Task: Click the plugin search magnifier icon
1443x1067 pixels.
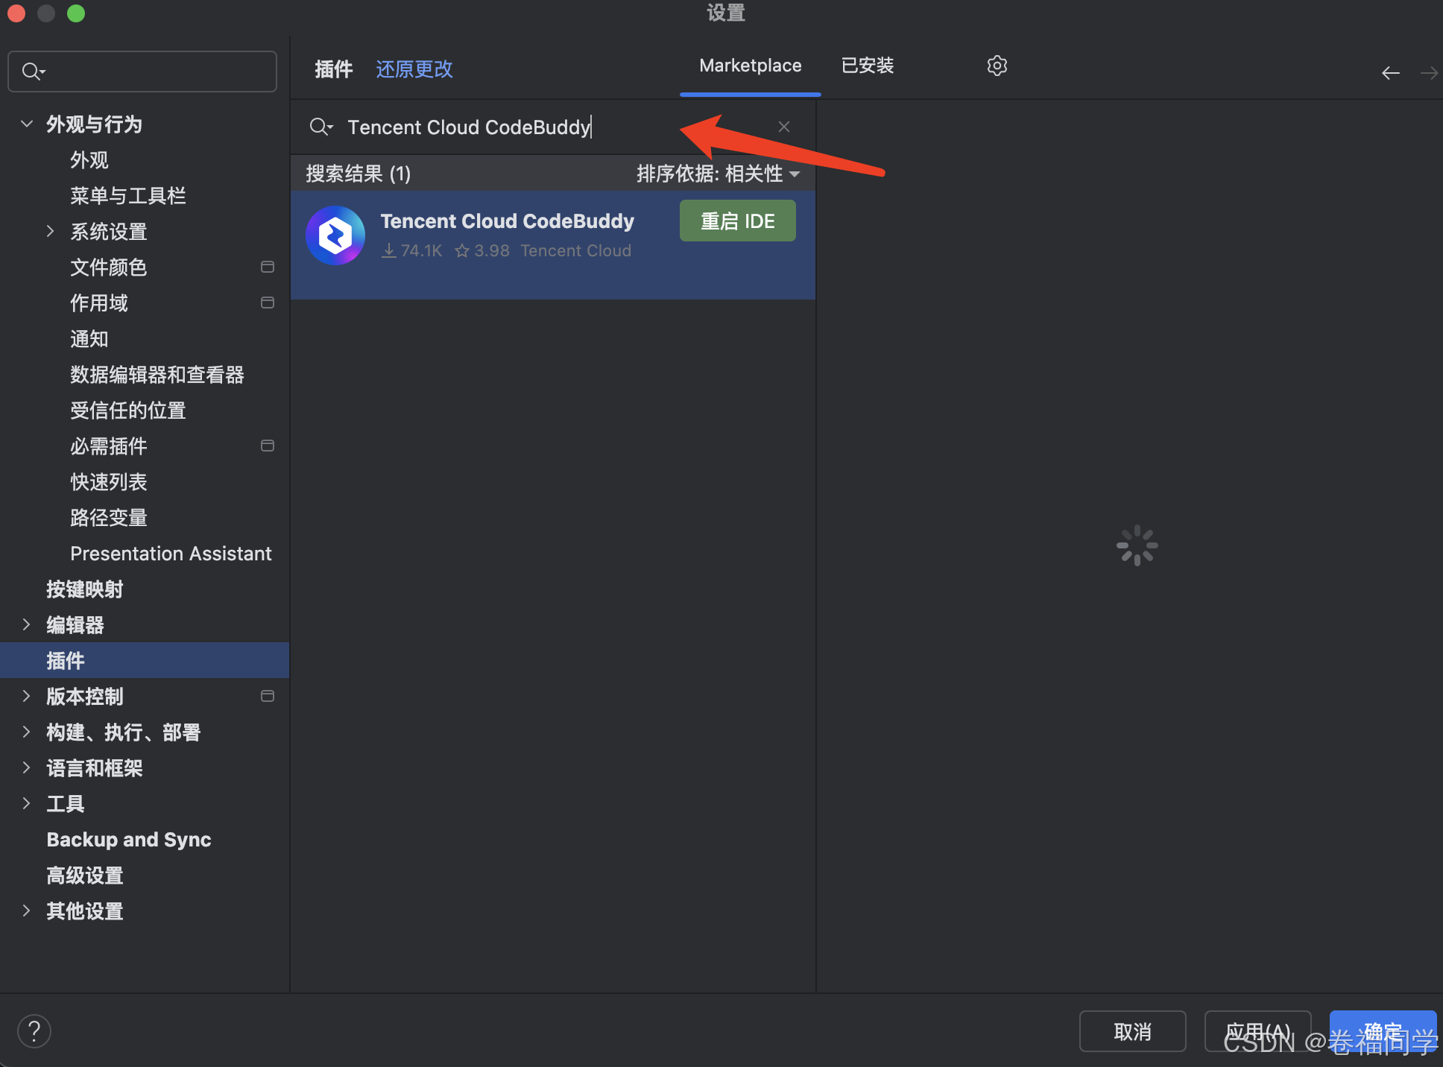Action: coord(321,127)
